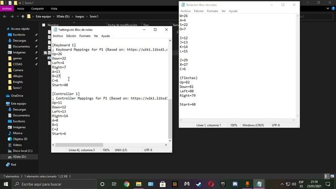Click the 'Right=79' line in Teclas.txt
Screen dimensions: 336x189
pyautogui.click(x=187, y=96)
